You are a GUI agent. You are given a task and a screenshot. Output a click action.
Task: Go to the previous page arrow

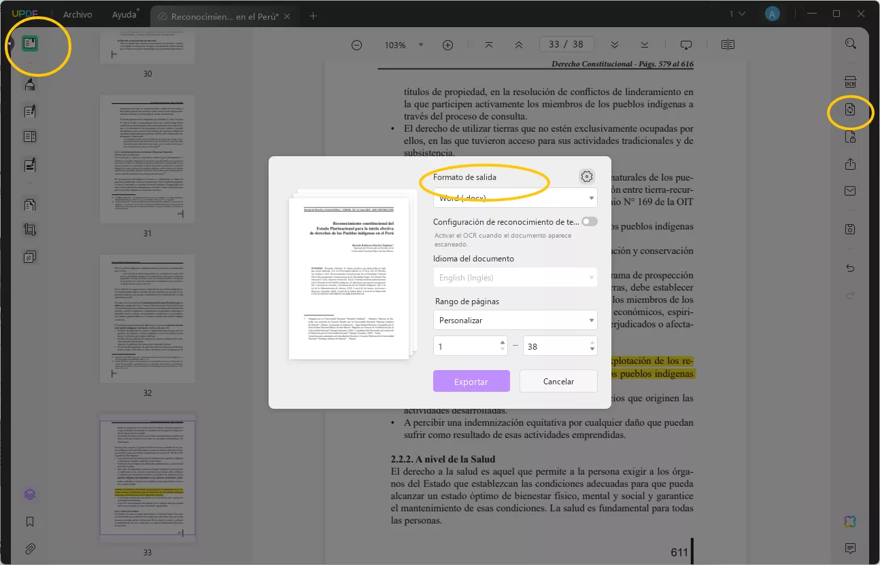(x=519, y=44)
